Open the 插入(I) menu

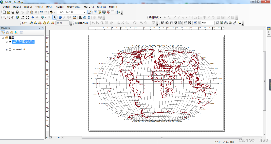pos(50,7)
